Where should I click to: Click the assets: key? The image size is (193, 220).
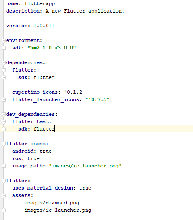pyautogui.click(x=23, y=195)
